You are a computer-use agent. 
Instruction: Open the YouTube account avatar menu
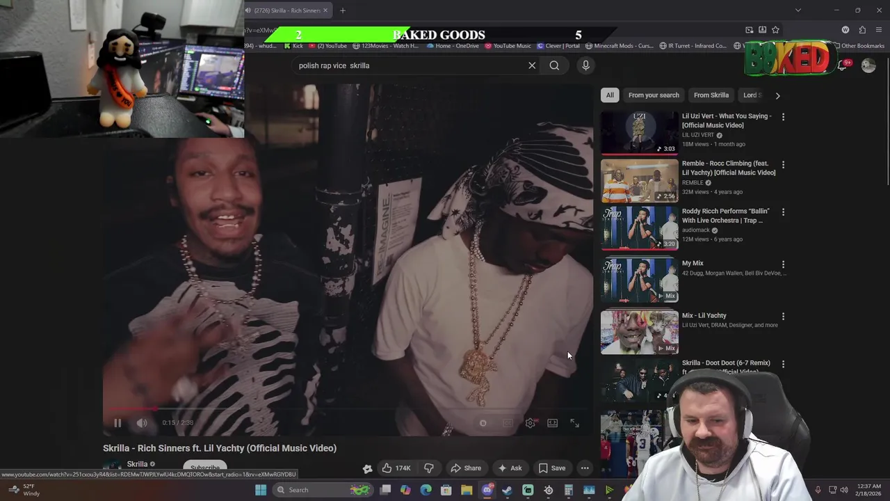[868, 65]
